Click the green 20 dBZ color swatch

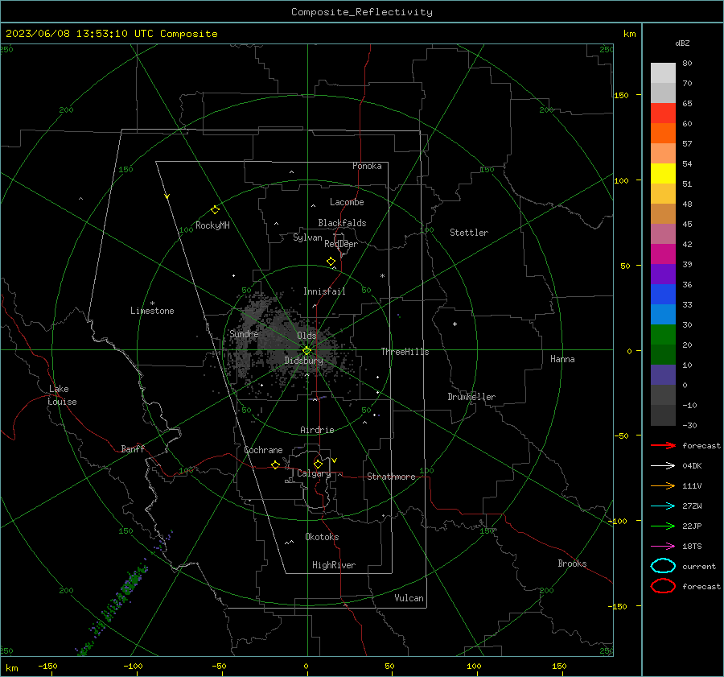coord(663,334)
